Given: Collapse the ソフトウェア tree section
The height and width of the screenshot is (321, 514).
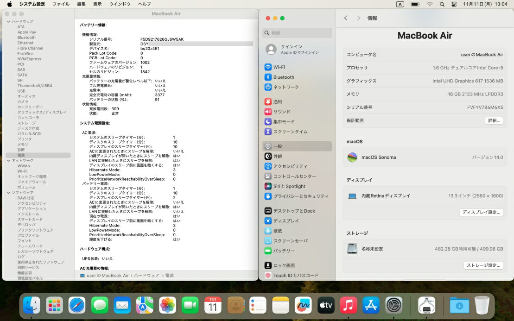Looking at the screenshot, I should click(x=8, y=193).
